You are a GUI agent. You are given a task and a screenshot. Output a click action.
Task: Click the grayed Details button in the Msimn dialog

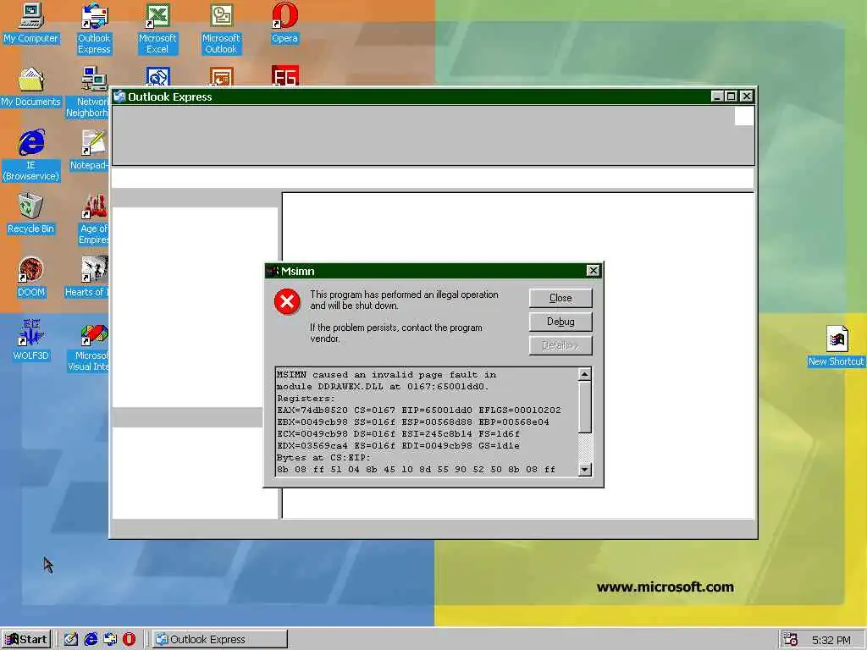pyautogui.click(x=561, y=345)
